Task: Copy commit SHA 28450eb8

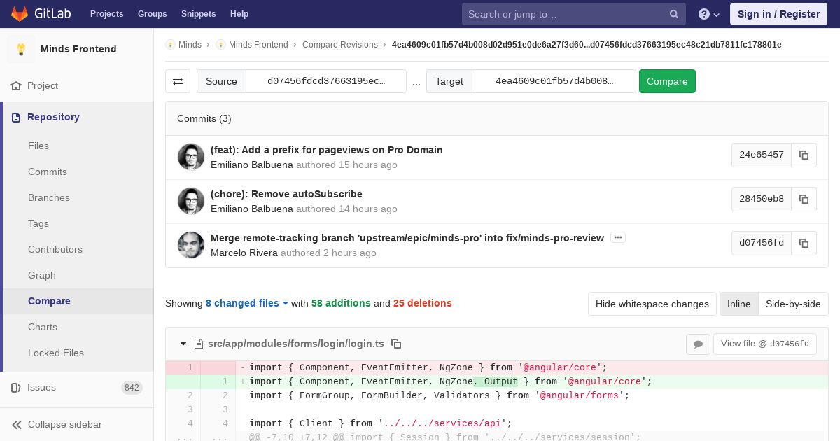Action: click(x=804, y=199)
